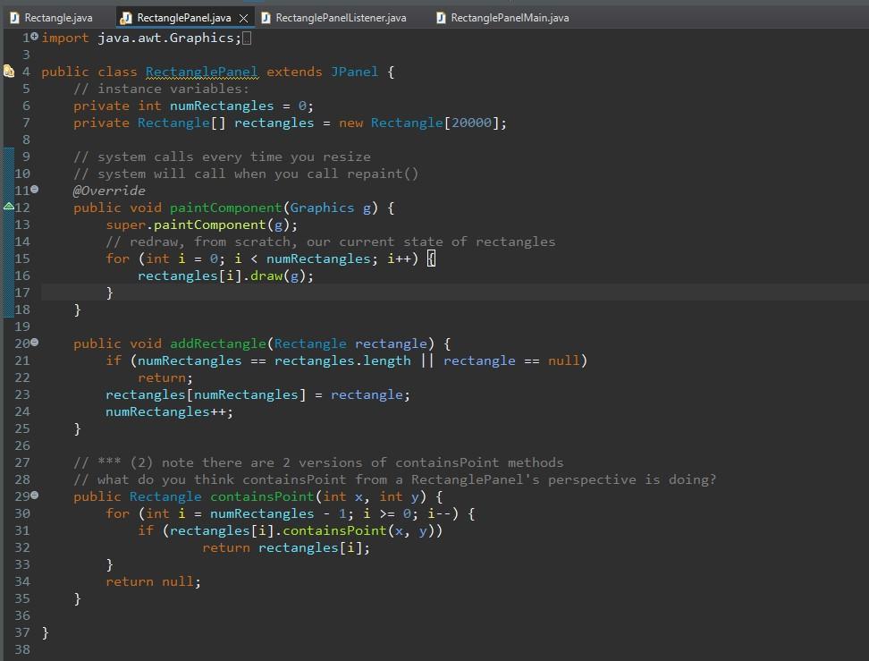
Task: Click the Java file icon on Rectangle.java tab
Action: [13, 17]
